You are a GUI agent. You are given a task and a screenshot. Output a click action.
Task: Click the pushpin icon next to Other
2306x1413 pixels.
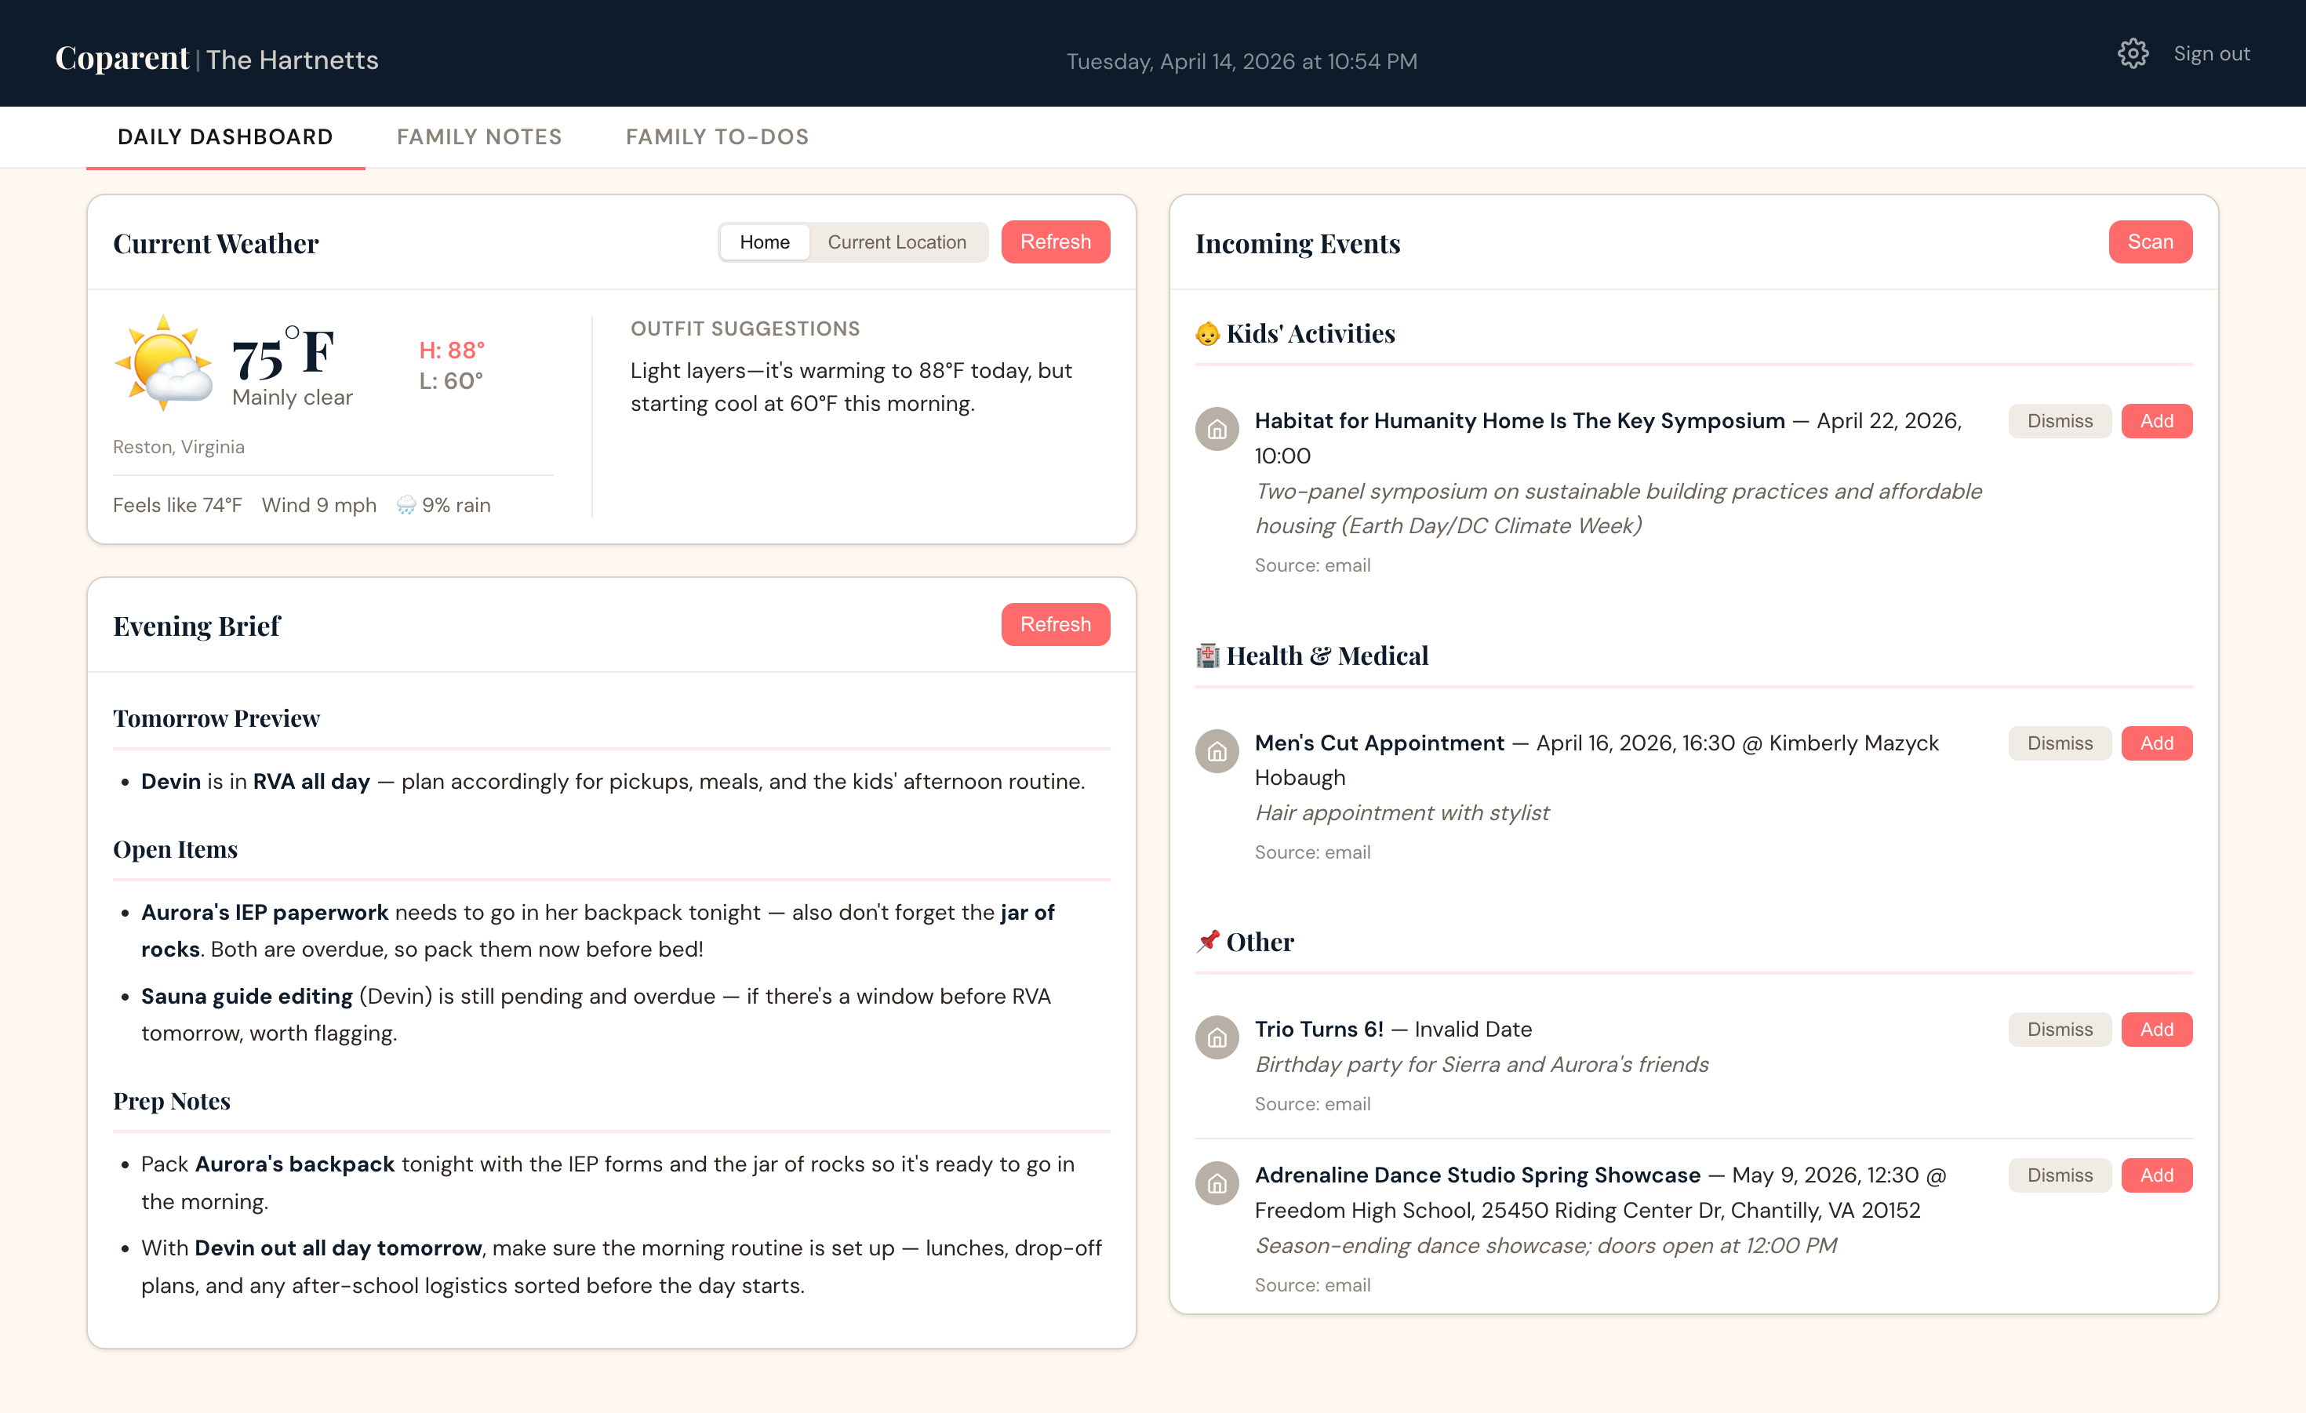(1207, 942)
